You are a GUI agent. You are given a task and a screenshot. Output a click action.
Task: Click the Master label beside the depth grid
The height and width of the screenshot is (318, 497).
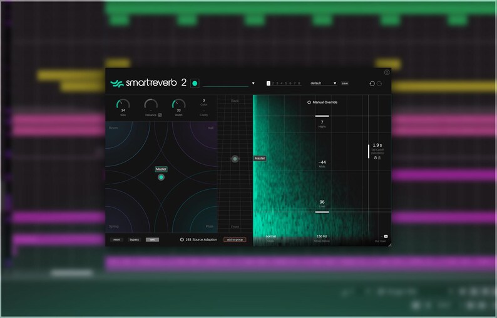click(260, 158)
